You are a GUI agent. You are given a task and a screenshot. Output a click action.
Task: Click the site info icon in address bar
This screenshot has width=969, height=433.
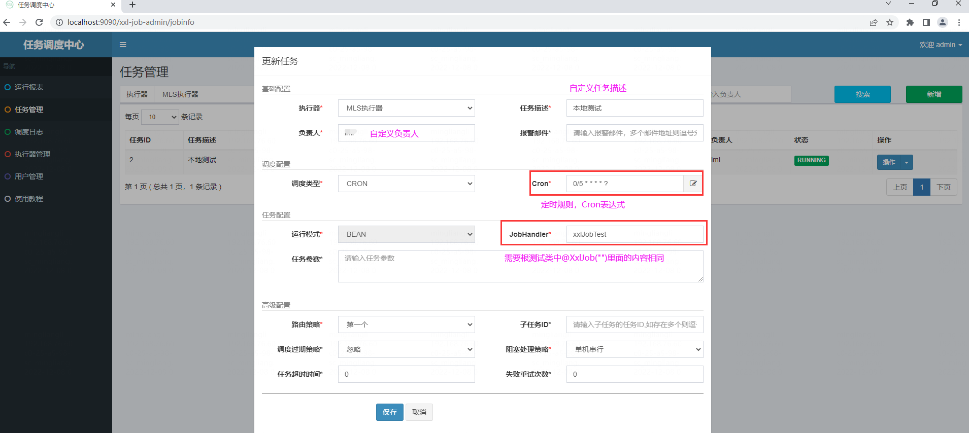[x=59, y=22]
